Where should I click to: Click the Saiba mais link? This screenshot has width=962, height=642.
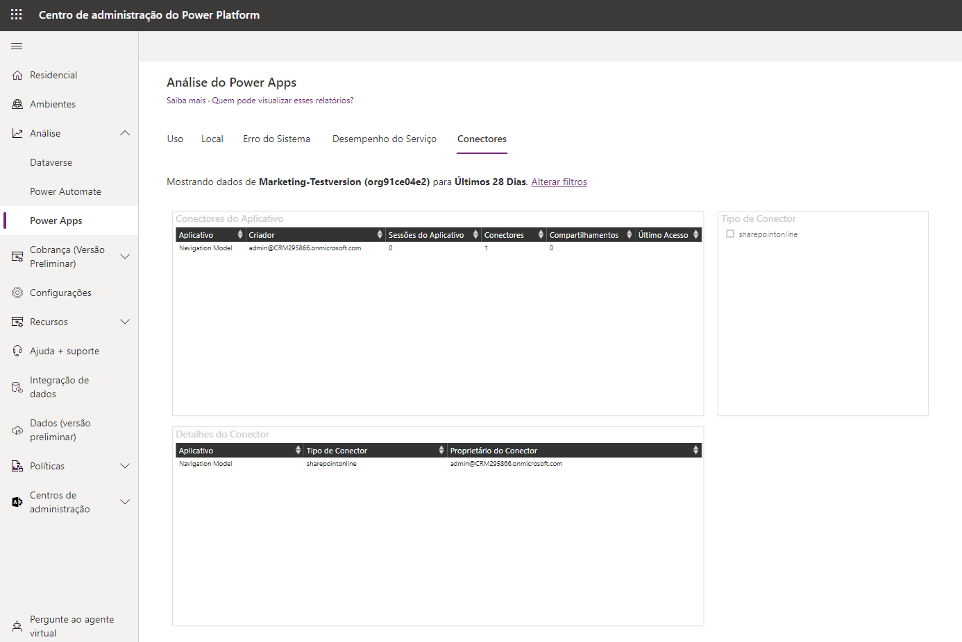[186, 101]
